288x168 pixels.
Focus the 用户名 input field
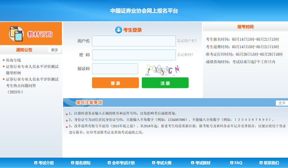point(134,41)
